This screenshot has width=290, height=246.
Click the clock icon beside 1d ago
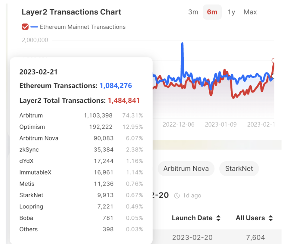(177, 196)
